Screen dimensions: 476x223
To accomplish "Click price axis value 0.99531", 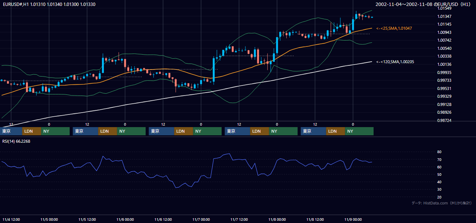I will pyautogui.click(x=444, y=88).
